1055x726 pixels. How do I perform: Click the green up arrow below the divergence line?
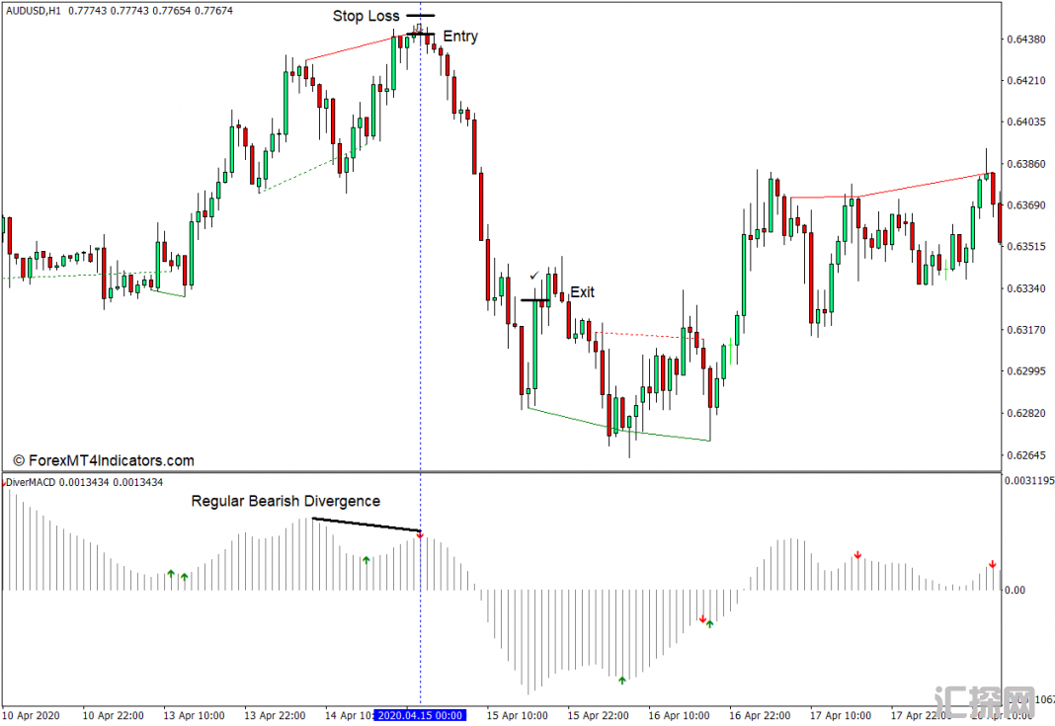[365, 560]
